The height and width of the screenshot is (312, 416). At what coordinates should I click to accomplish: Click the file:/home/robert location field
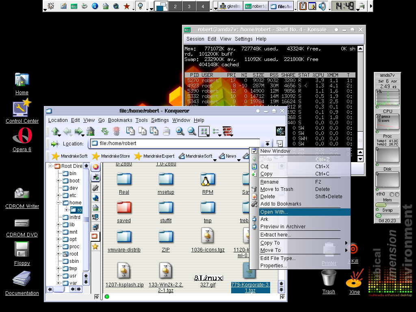pyautogui.click(x=175, y=143)
